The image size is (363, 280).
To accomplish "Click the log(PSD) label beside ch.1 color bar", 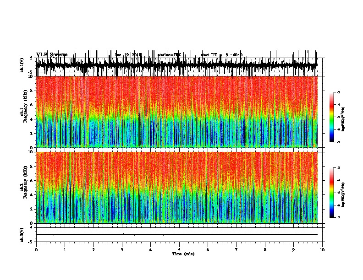I will point(343,119).
